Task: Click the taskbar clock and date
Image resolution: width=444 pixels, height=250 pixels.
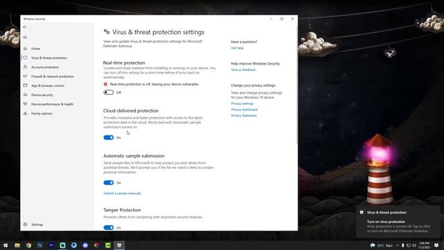Action: point(424,245)
